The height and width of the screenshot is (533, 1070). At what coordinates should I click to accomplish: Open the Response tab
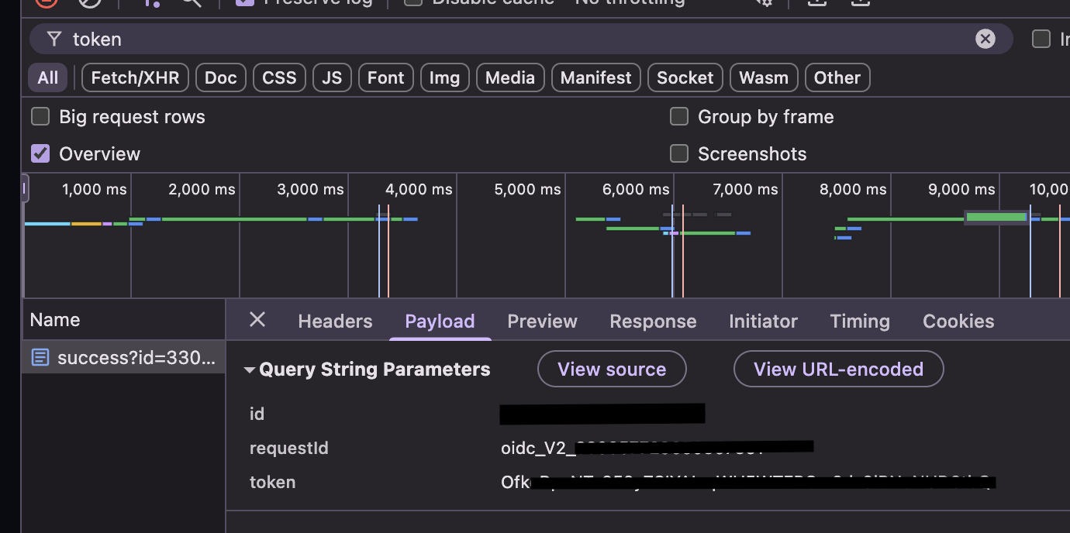(653, 321)
